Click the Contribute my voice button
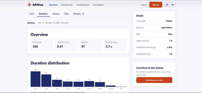202x93 pixels. [x=154, y=80]
